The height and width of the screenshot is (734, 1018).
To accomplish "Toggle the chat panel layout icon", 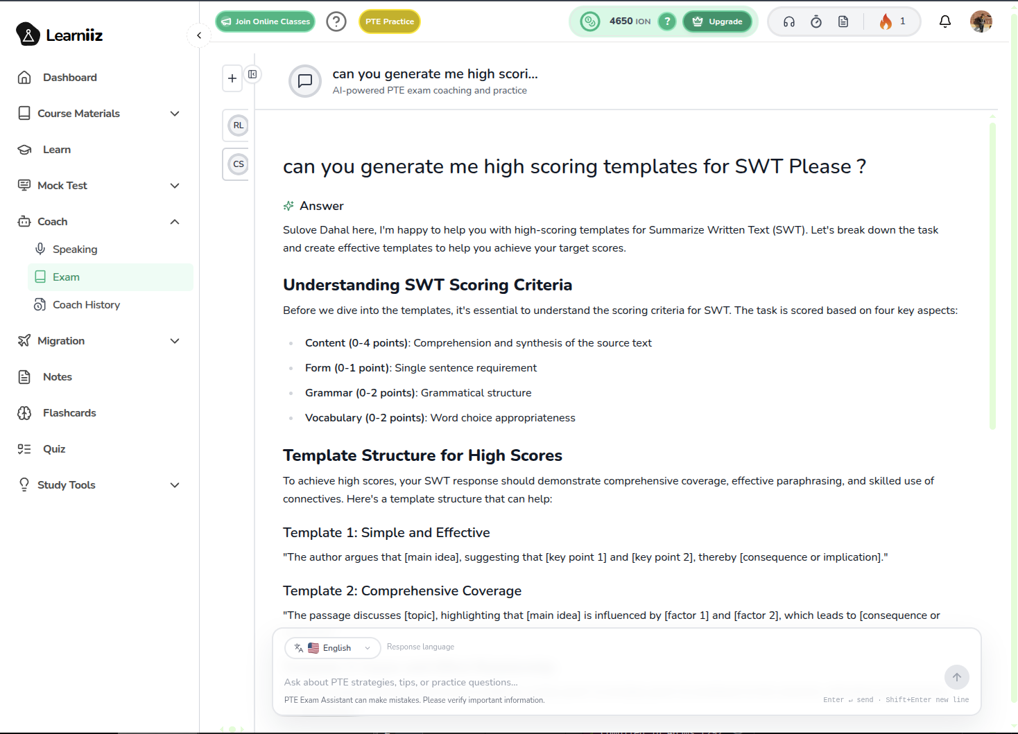I will pos(253,74).
